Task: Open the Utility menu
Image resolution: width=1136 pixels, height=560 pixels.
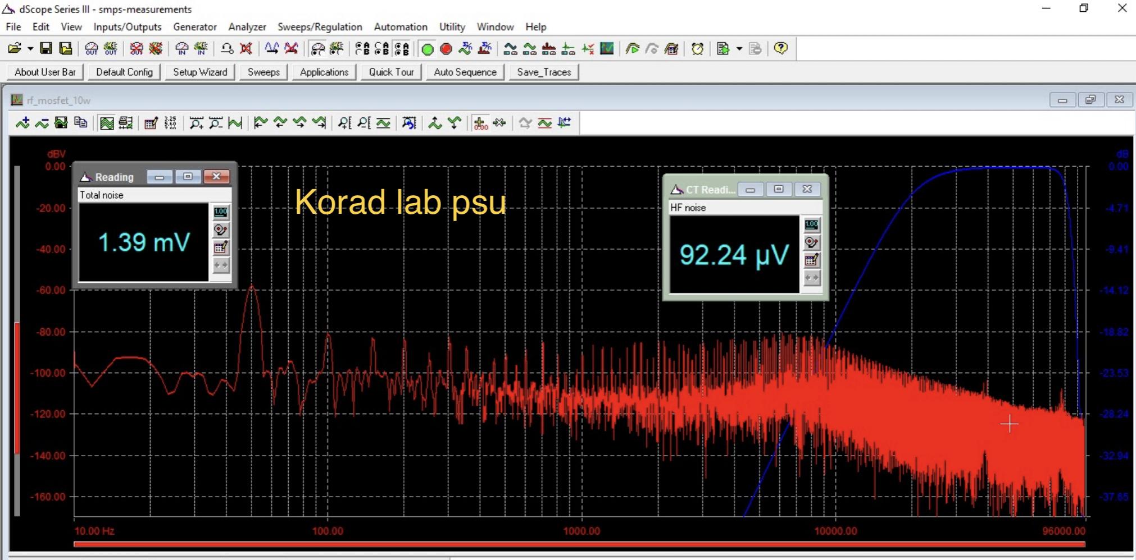Action: 452,27
